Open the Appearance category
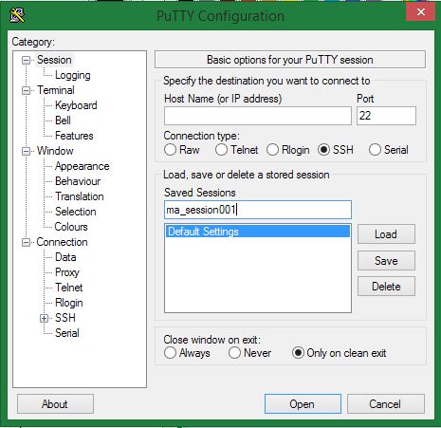441x428 pixels. click(83, 166)
